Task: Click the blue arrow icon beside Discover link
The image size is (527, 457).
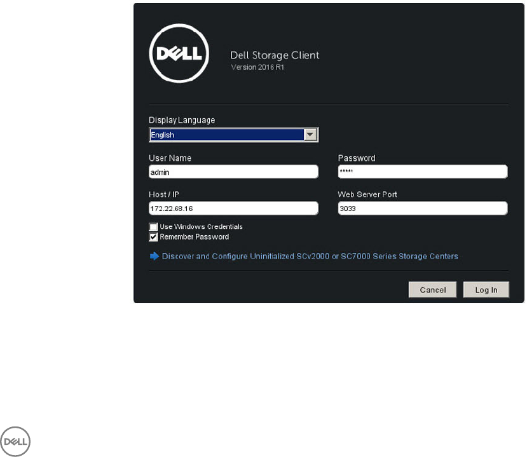Action: (154, 256)
